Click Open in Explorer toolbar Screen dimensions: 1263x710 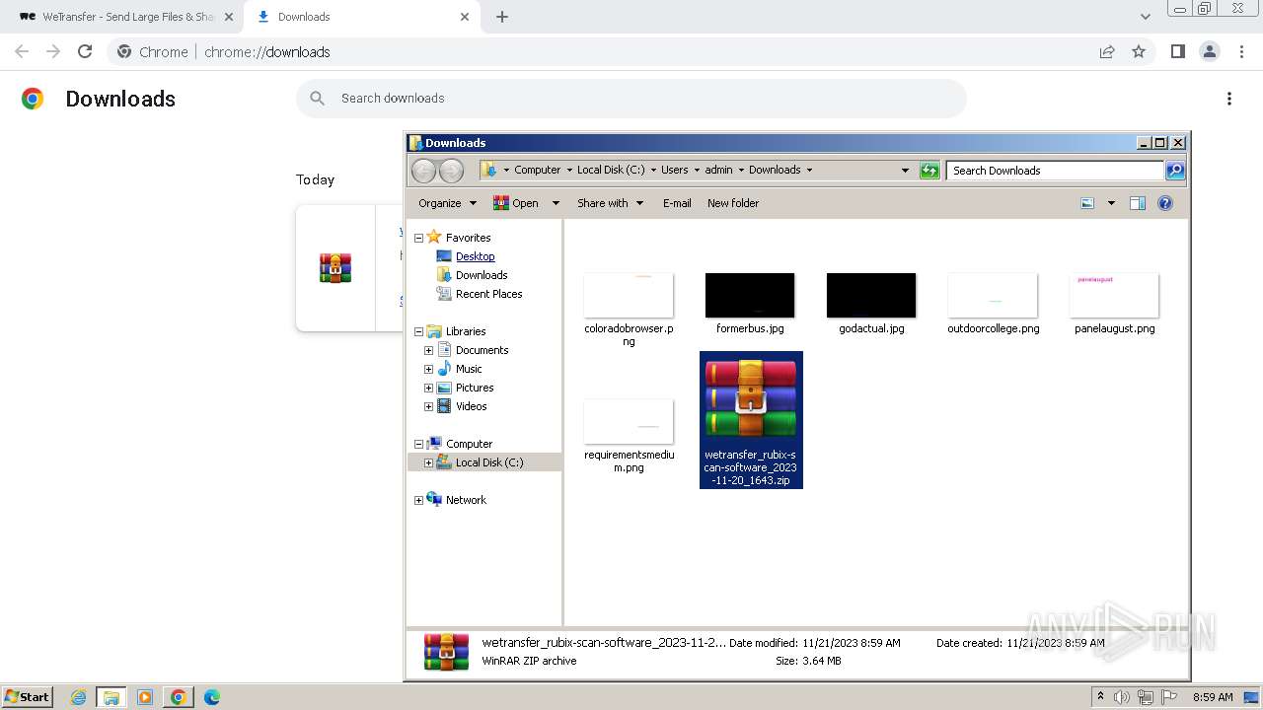click(x=516, y=203)
